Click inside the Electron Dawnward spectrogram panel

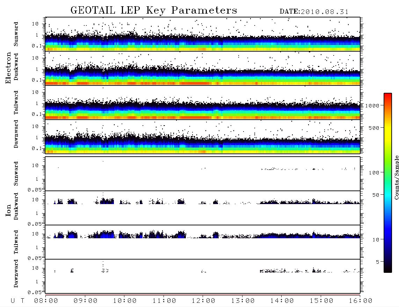tap(203, 136)
